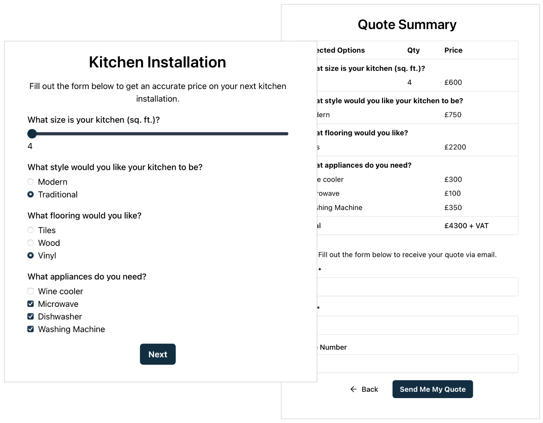This screenshot has width=543, height=423.
Task: Uncheck the Dishwasher checkbox
Action: (31, 316)
